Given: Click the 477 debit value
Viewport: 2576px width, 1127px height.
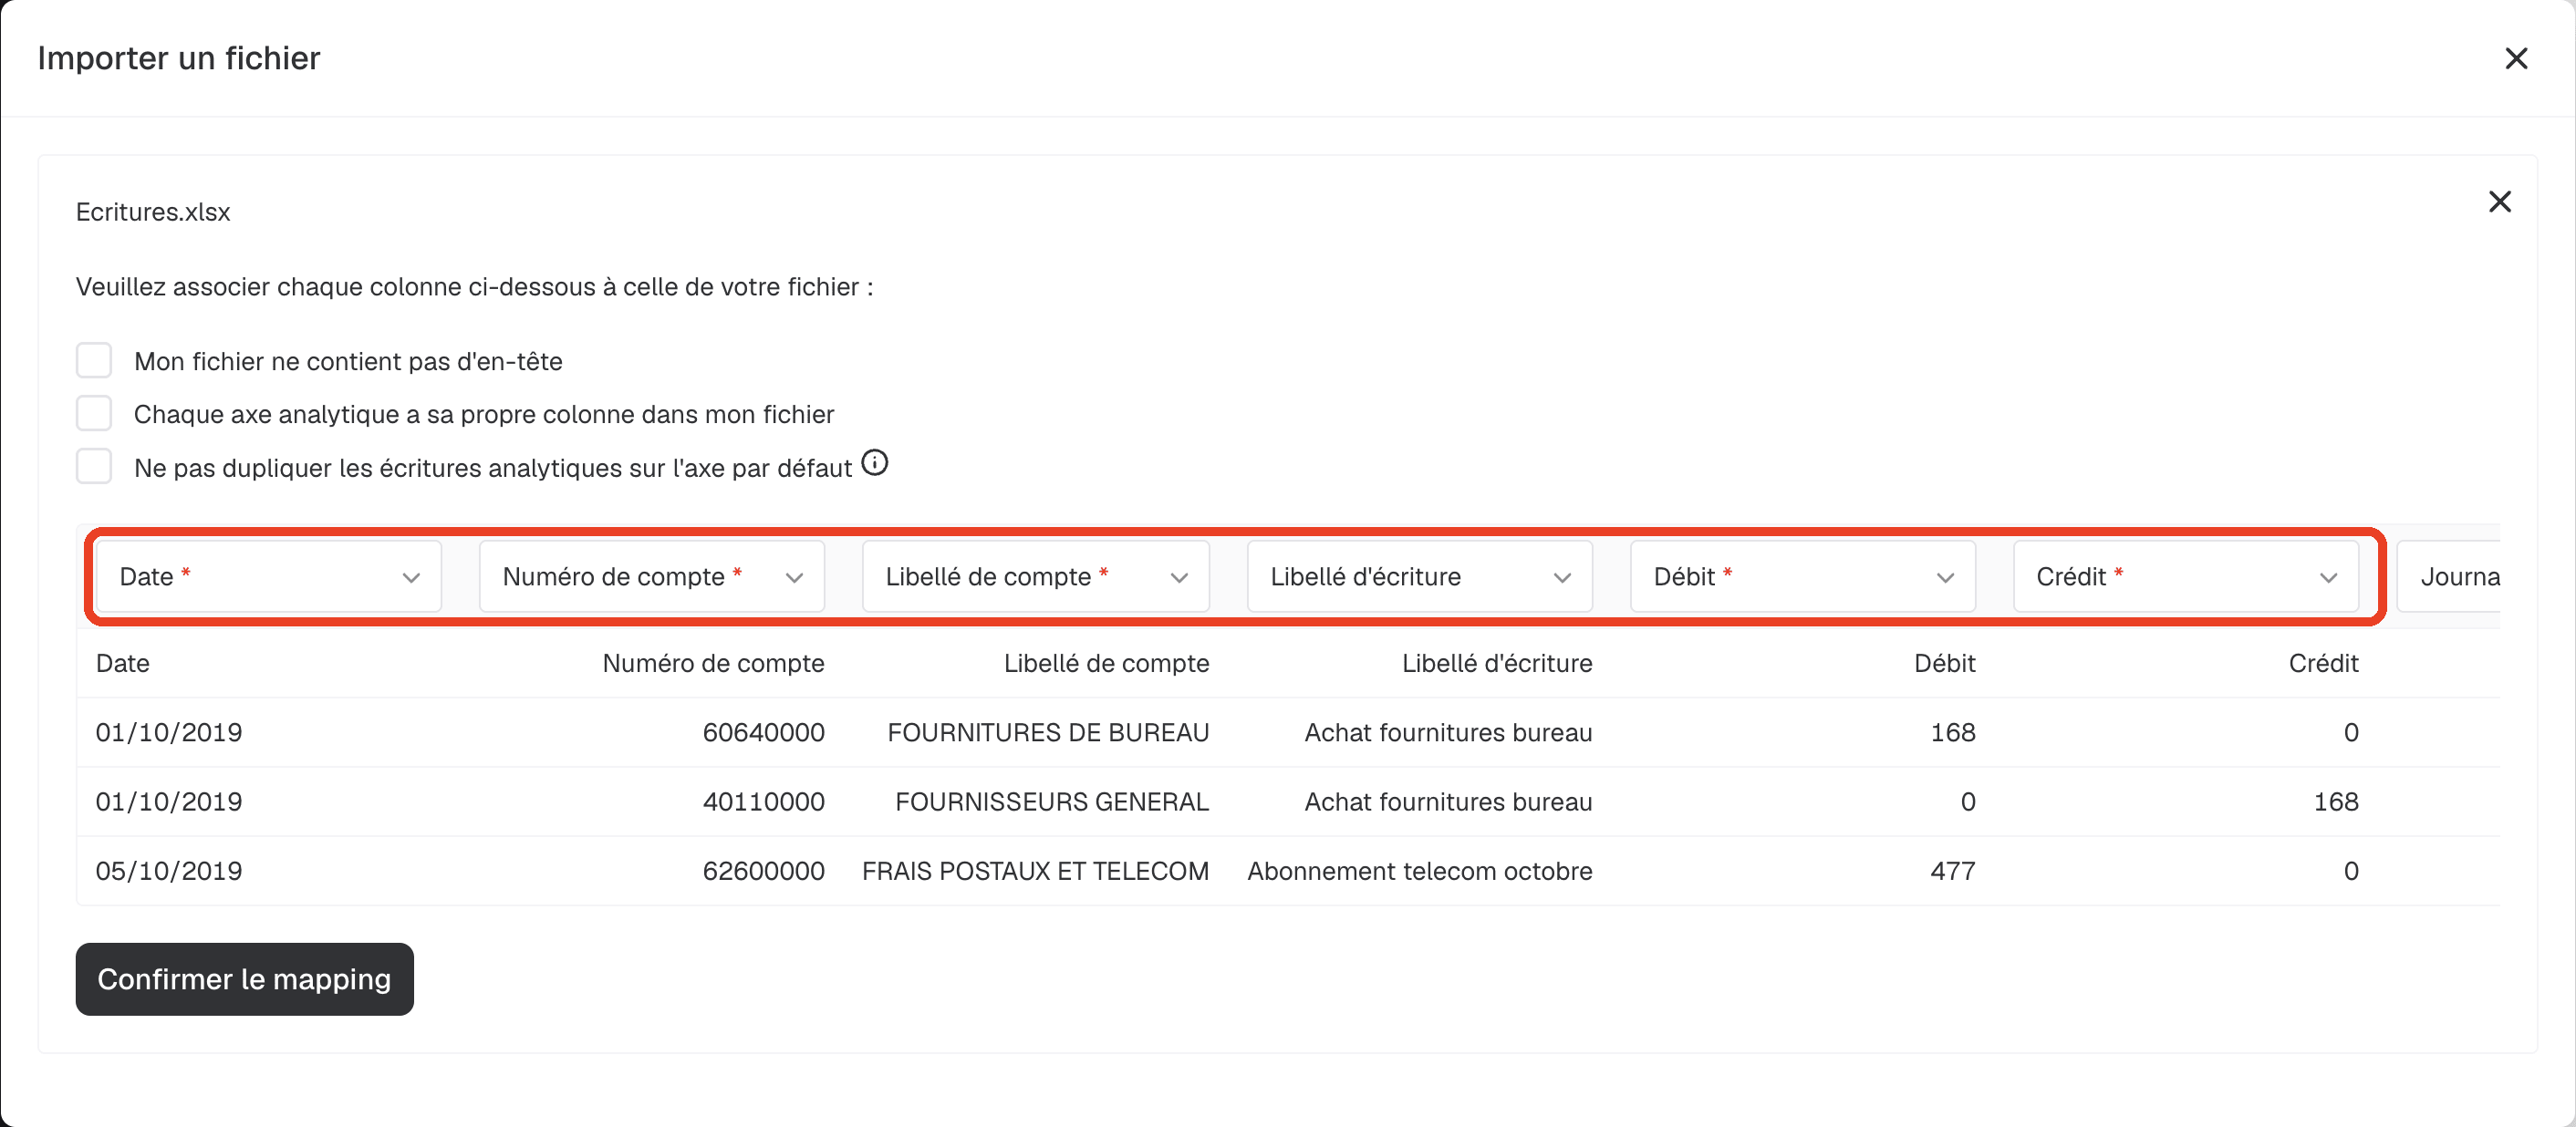Looking at the screenshot, I should tap(1952, 870).
